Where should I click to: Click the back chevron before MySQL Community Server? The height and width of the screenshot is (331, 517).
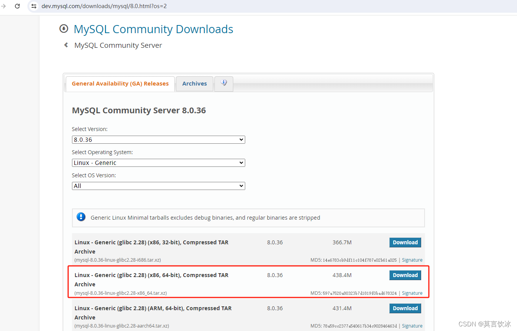[x=66, y=45]
